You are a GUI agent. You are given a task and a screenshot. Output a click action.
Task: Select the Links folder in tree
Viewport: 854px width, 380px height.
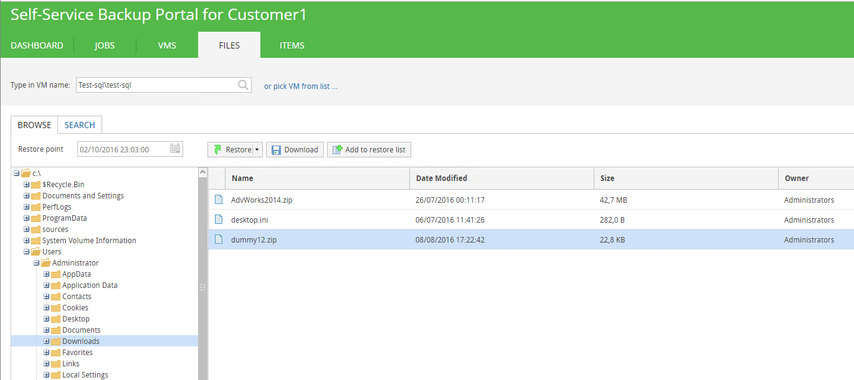[70, 364]
